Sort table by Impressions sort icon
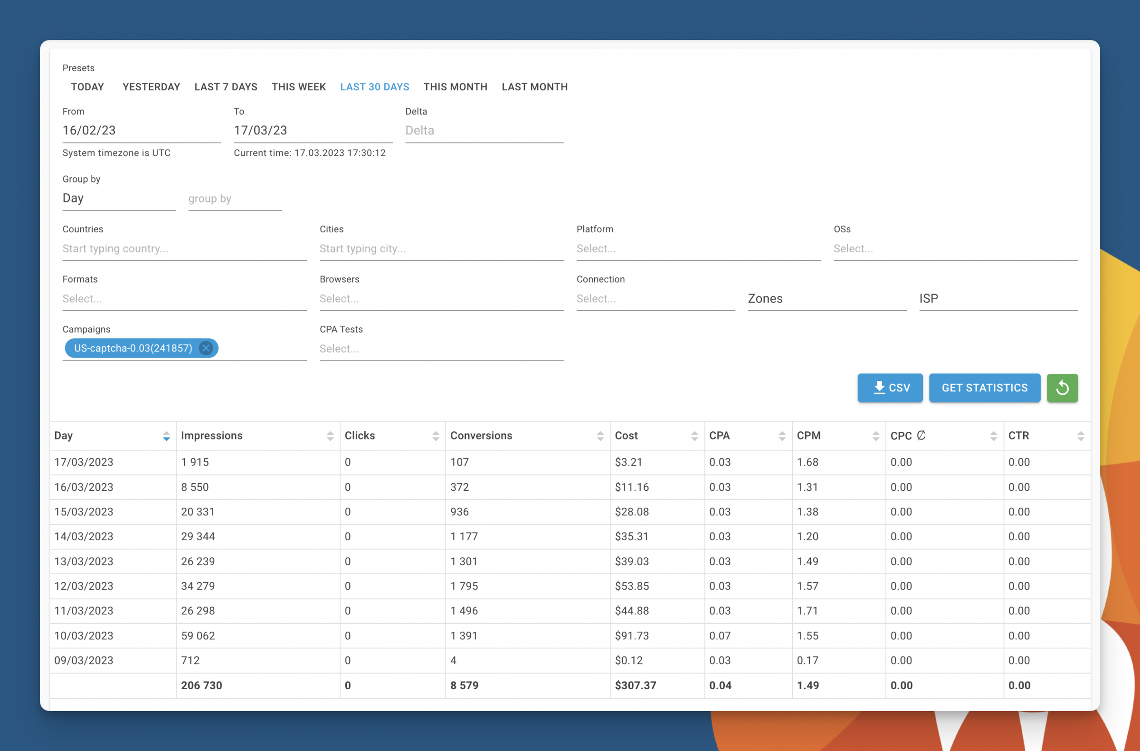The height and width of the screenshot is (751, 1140). [330, 436]
